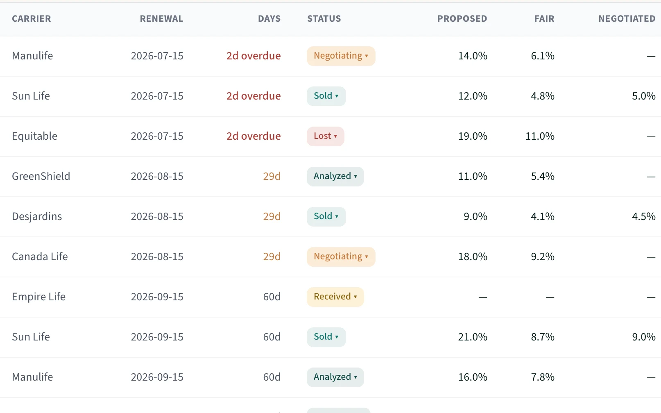Image resolution: width=661 pixels, height=413 pixels.
Task: Sort by the NEGOTIATED column header
Action: [627, 19]
